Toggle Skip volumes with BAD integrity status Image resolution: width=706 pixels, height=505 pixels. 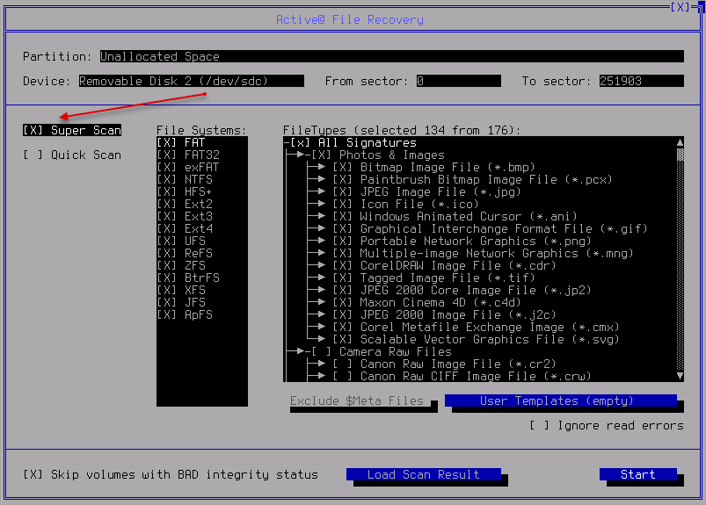[171, 475]
